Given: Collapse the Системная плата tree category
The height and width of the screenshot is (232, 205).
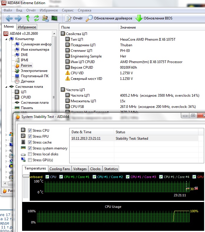Looking at the screenshot, I should coord(6,87).
